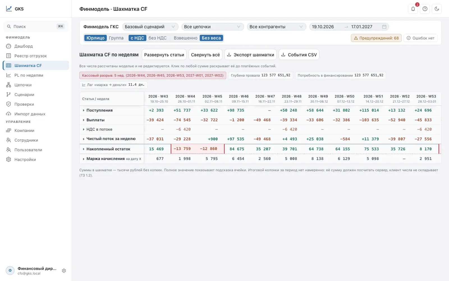The height and width of the screenshot is (281, 449).
Task: Click the Импорт данных cloud icon
Action: (9, 114)
